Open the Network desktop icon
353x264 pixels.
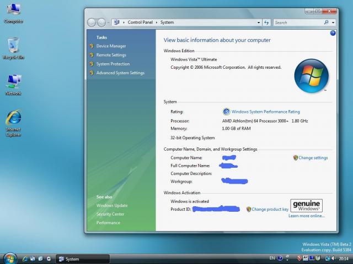(x=13, y=85)
